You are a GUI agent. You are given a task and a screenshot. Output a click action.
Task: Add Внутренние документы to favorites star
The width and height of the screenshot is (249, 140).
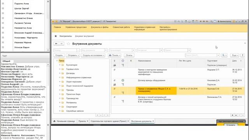pos(68,44)
